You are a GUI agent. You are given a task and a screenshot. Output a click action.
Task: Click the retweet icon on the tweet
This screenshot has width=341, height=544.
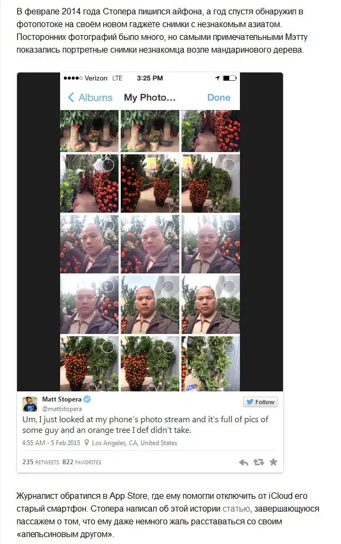(x=259, y=462)
